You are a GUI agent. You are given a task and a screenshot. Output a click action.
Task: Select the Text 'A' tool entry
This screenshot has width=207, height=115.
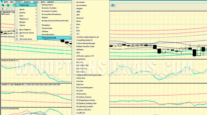(x=17, y=36)
